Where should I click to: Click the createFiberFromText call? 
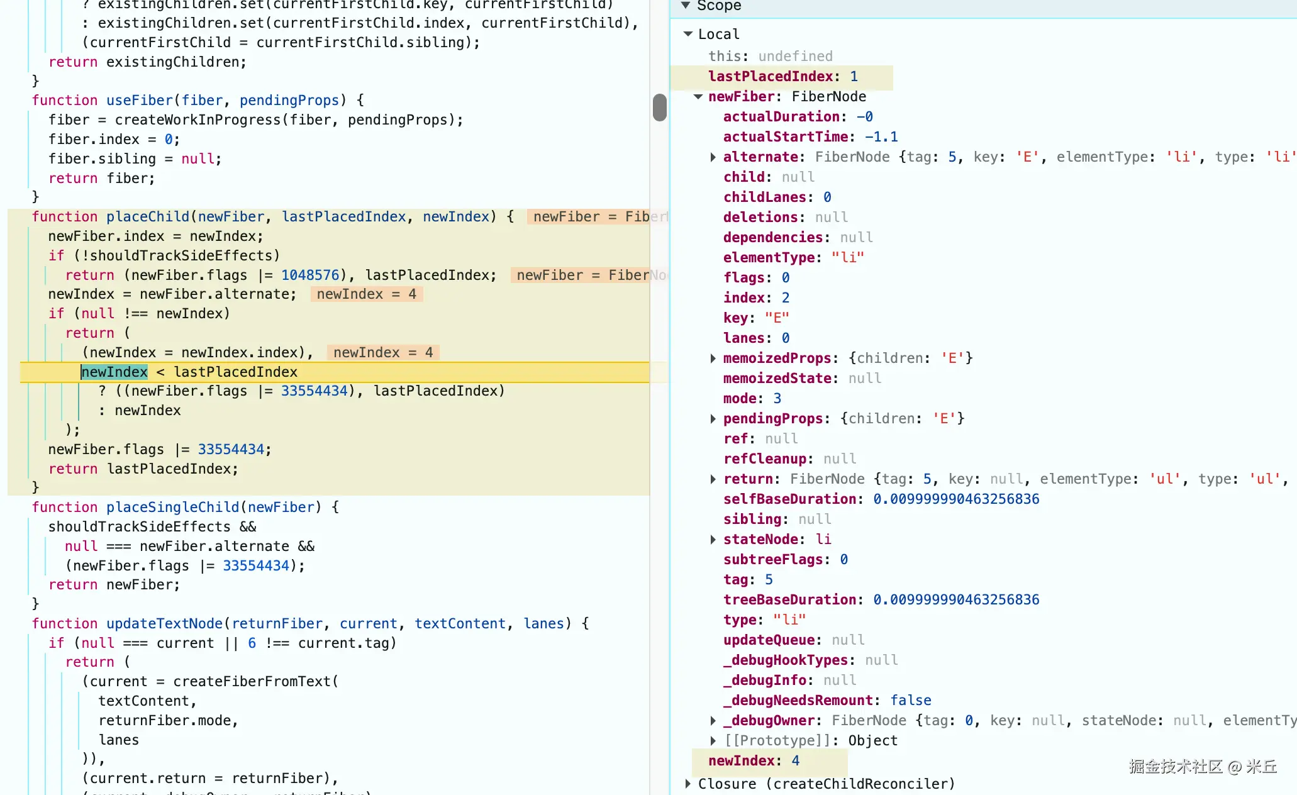coord(252,682)
